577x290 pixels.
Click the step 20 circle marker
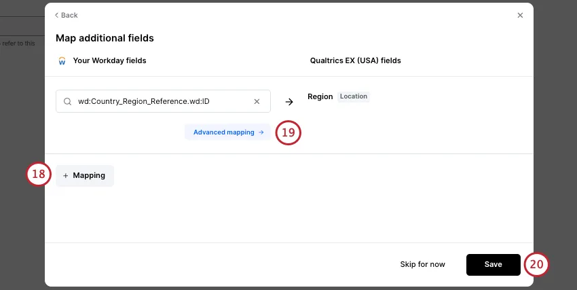click(536, 265)
